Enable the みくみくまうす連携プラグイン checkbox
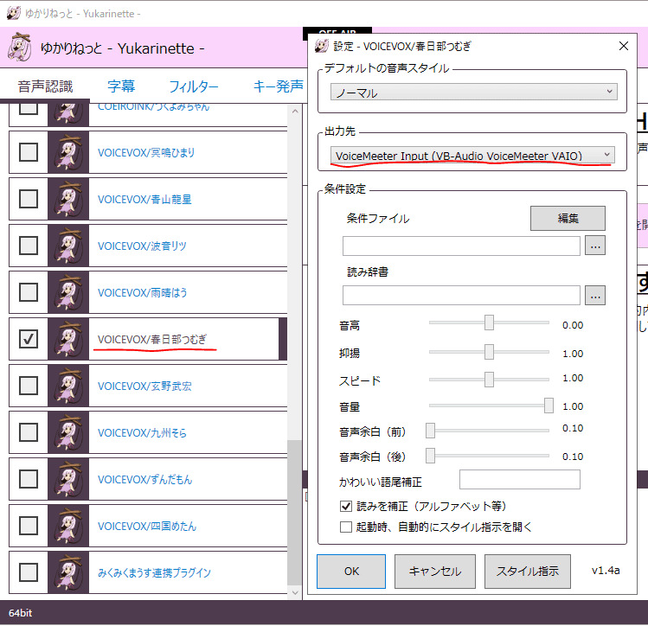648x626 pixels. tap(29, 572)
